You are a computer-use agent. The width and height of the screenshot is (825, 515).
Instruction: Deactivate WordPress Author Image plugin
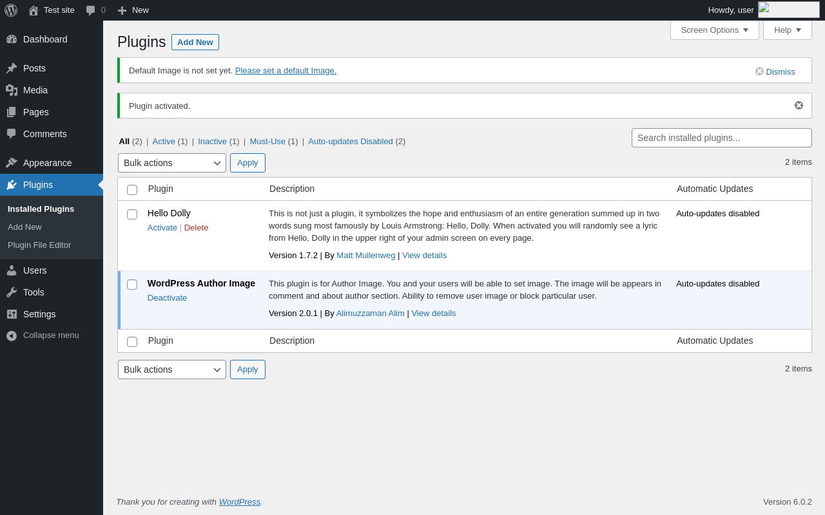click(x=168, y=297)
